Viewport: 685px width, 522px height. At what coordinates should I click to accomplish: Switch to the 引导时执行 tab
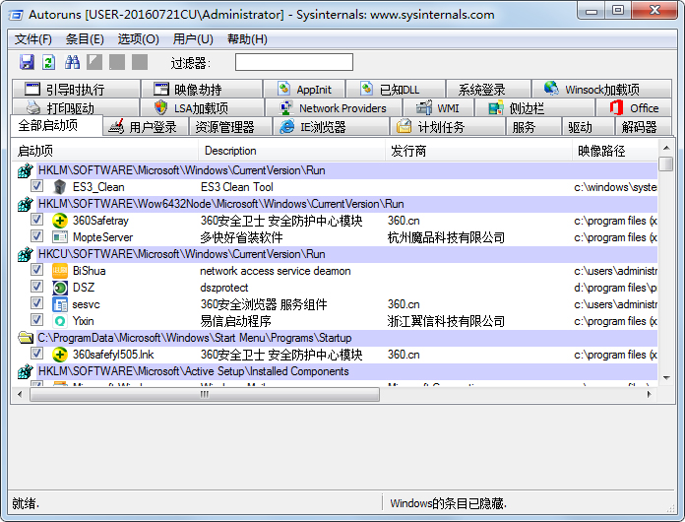[x=76, y=90]
